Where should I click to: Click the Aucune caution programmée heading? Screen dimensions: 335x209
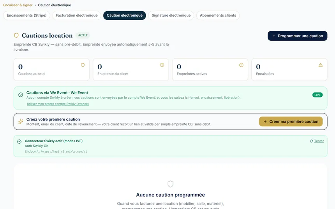pyautogui.click(x=171, y=195)
